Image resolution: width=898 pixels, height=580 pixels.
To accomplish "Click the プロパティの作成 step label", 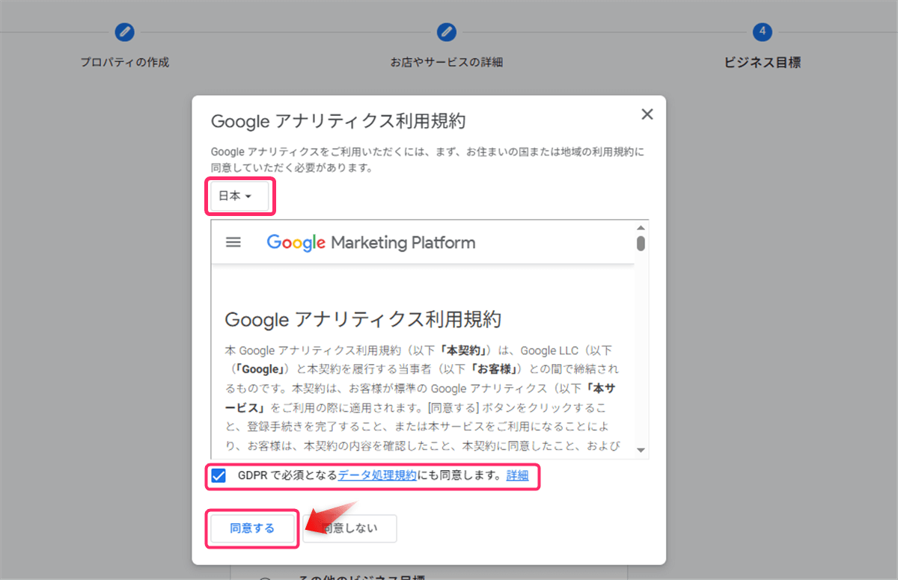I will tap(125, 62).
